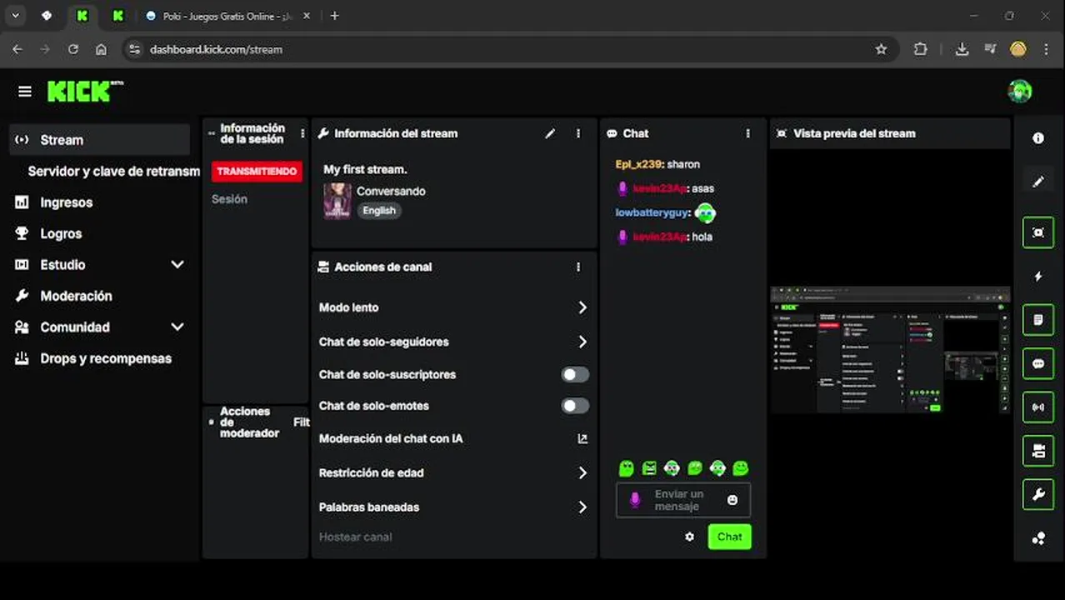Click the green Chat send button

point(729,537)
